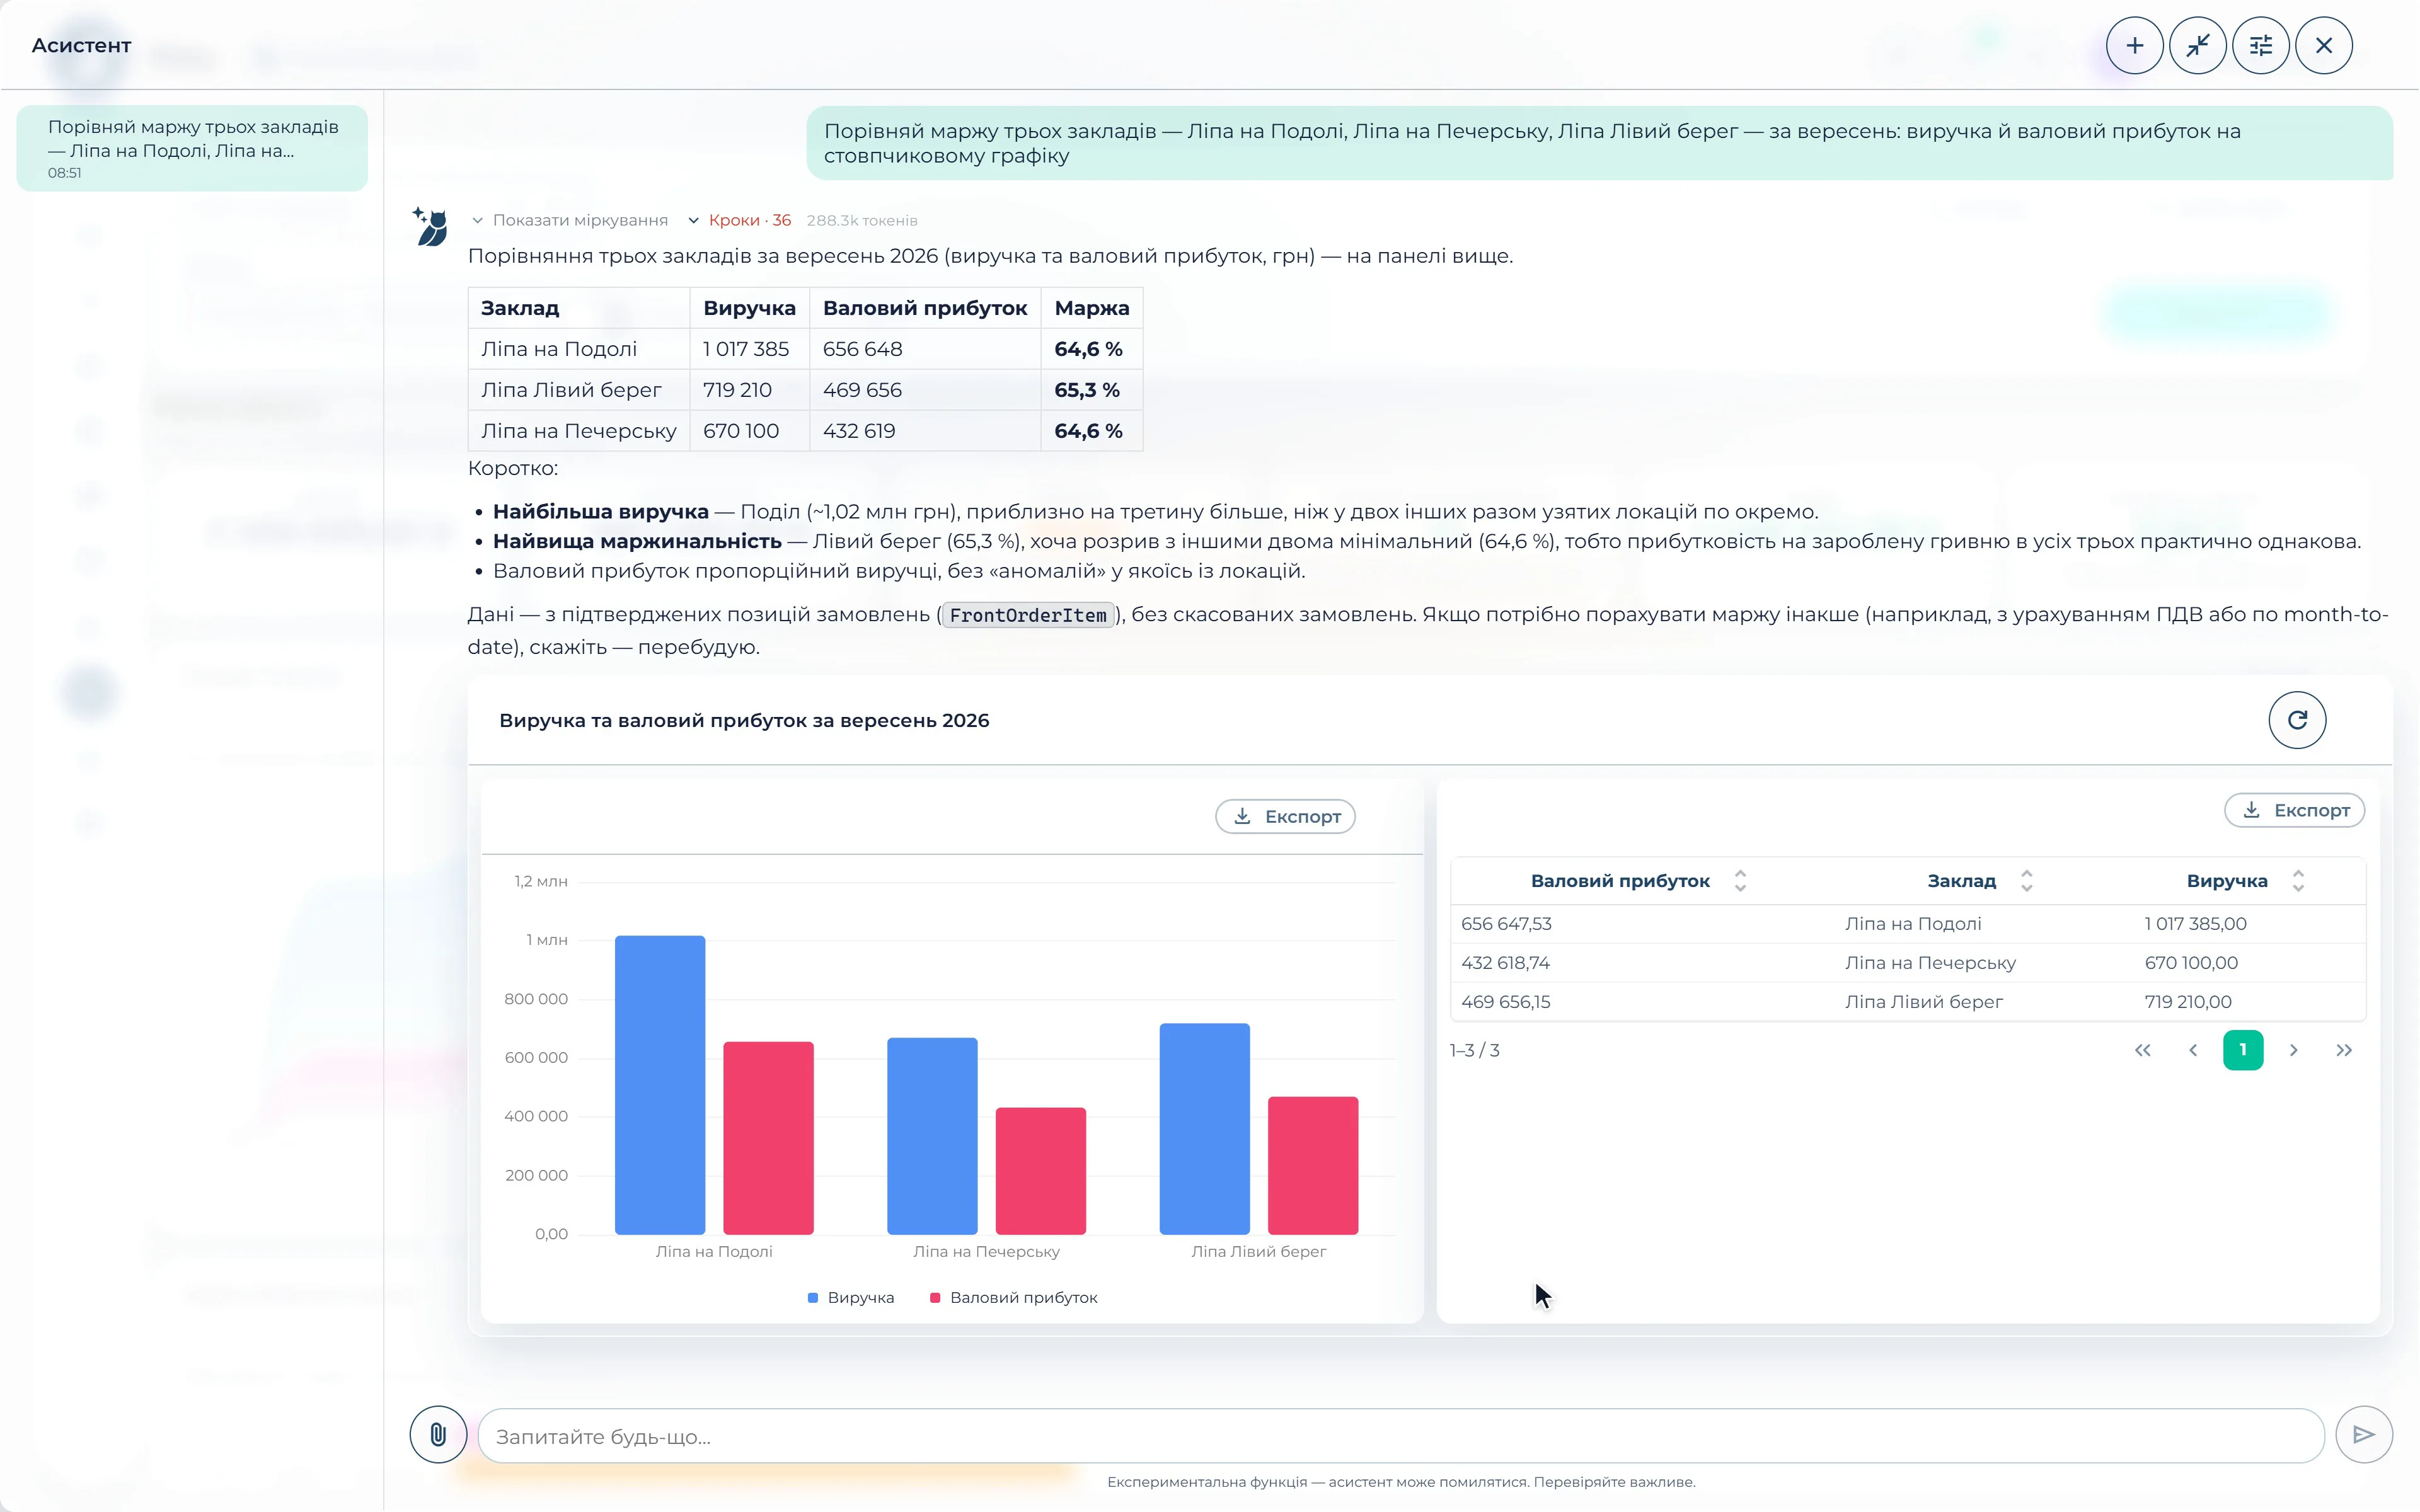Go to last page of table
The width and height of the screenshot is (2420, 1512).
(x=2344, y=1050)
